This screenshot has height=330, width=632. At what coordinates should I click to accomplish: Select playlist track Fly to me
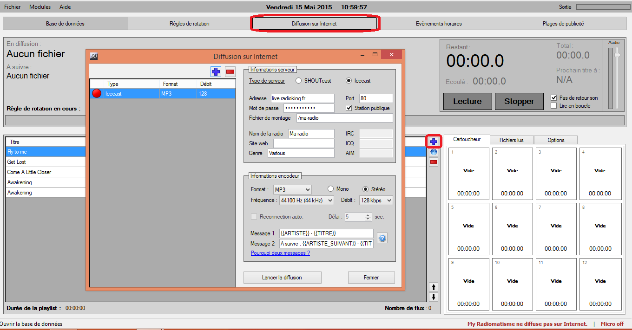pos(46,152)
